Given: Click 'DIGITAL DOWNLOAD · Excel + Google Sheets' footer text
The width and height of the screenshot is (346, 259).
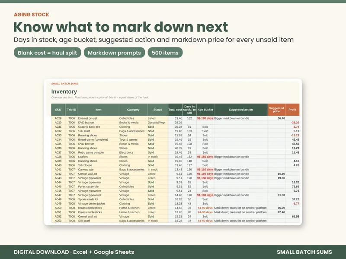Looking at the screenshot, I should [x=74, y=252].
